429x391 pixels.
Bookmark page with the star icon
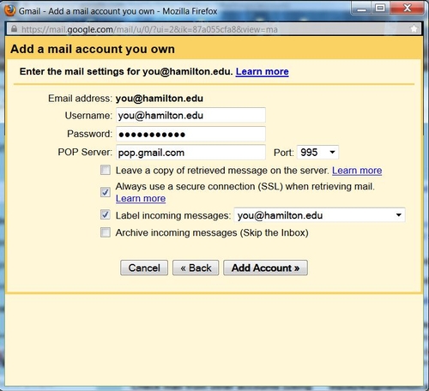pyautogui.click(x=414, y=28)
